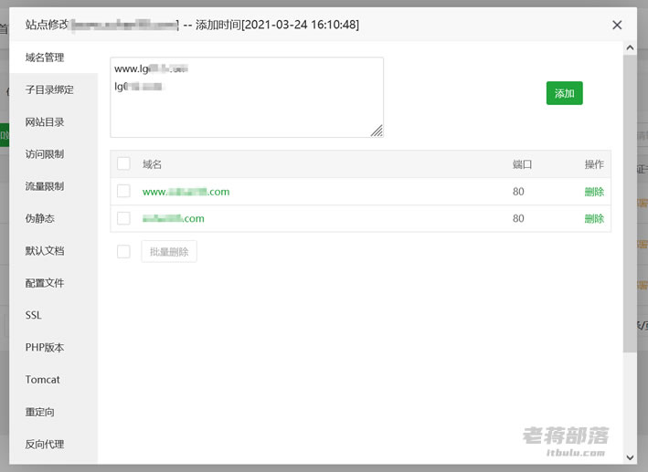648x472 pixels.
Task: Open the www domain link
Action: coord(186,192)
